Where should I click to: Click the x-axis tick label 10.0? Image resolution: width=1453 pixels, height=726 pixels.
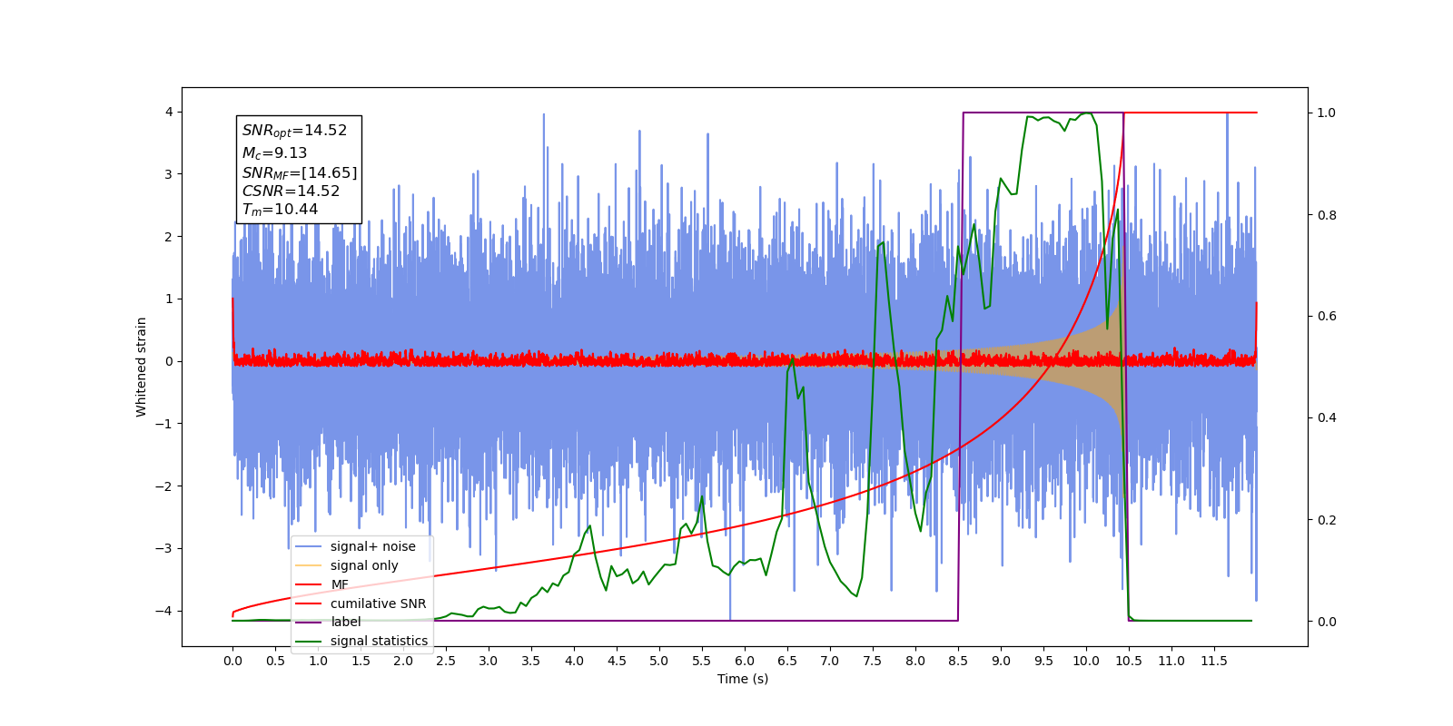tap(1086, 661)
